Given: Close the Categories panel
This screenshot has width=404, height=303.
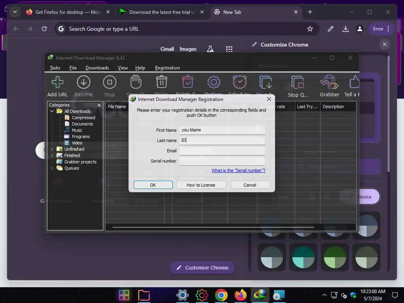Looking at the screenshot, I should pos(99,105).
